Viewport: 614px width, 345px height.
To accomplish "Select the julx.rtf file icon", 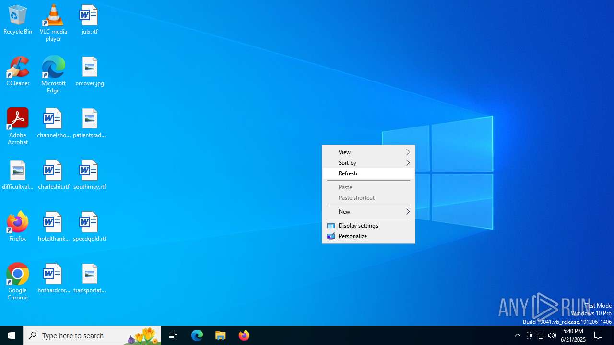I will tap(90, 20).
